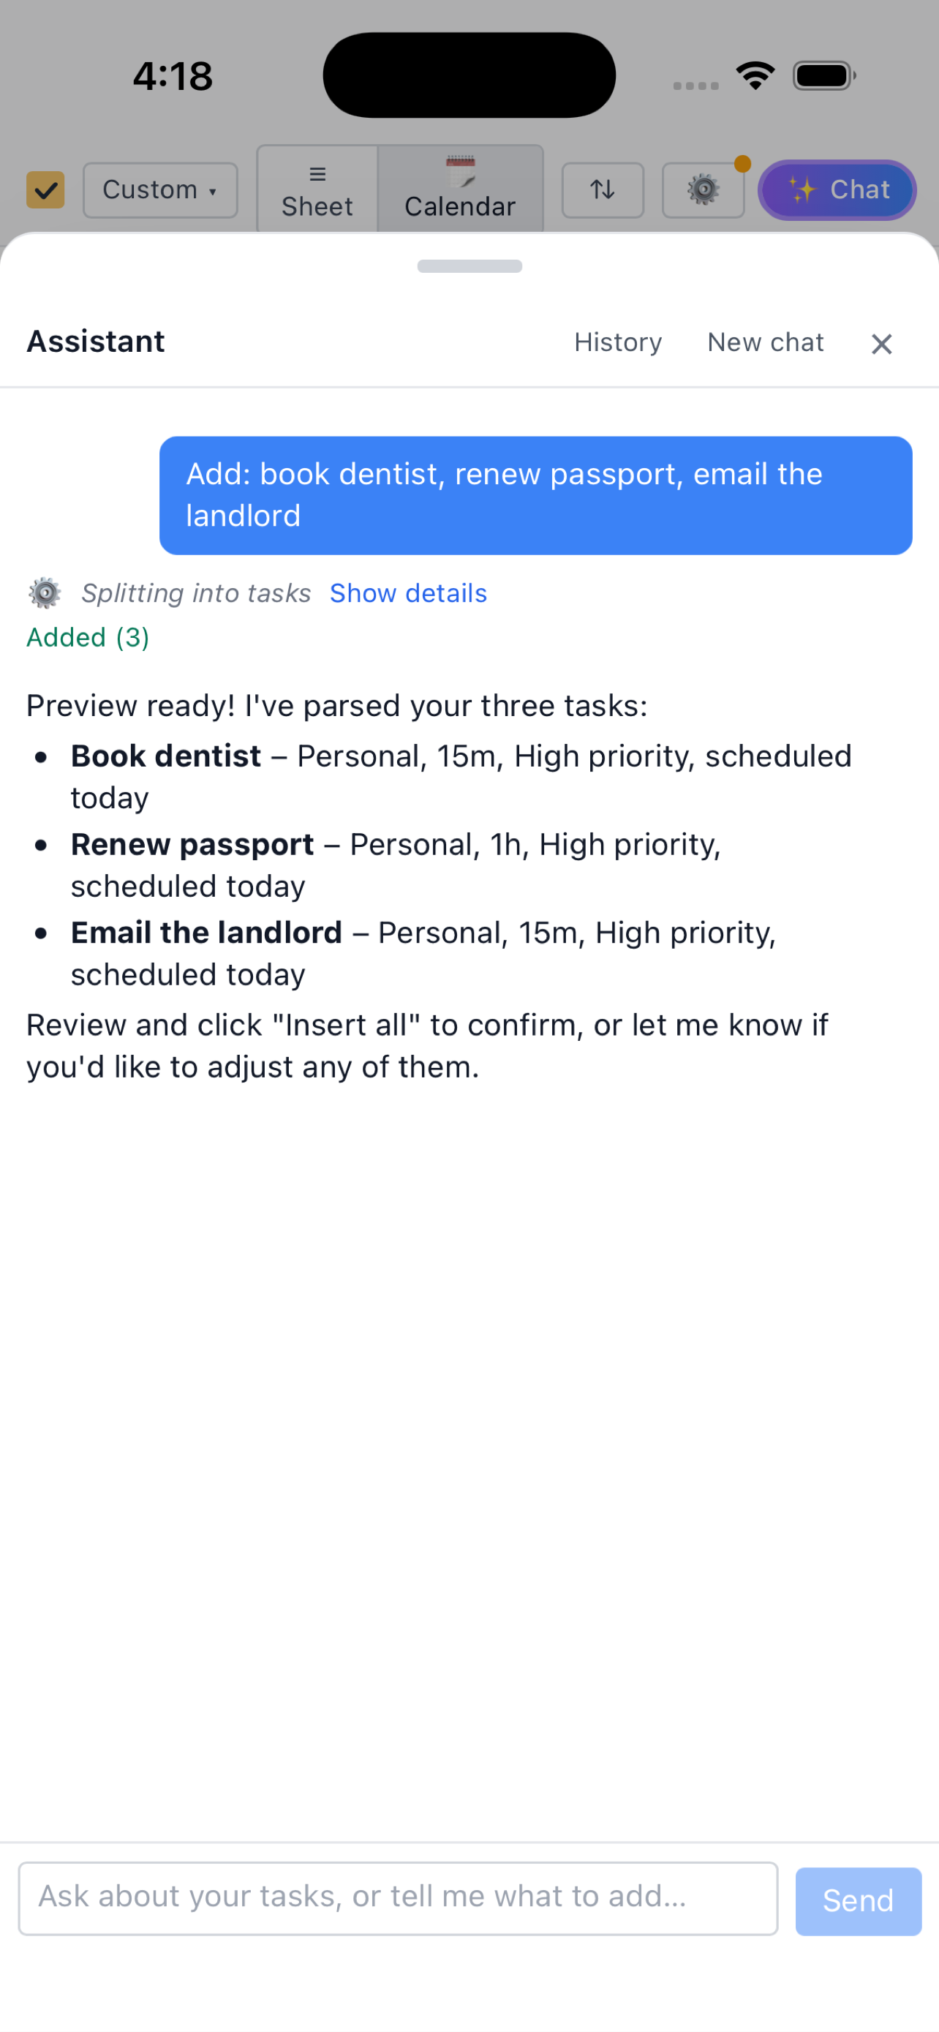Open chat History
This screenshot has width=939, height=2032.
click(x=618, y=342)
